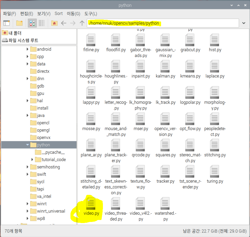Select the va_intel folder in tree
This screenshot has height=237, width=250.
pos(41,196)
